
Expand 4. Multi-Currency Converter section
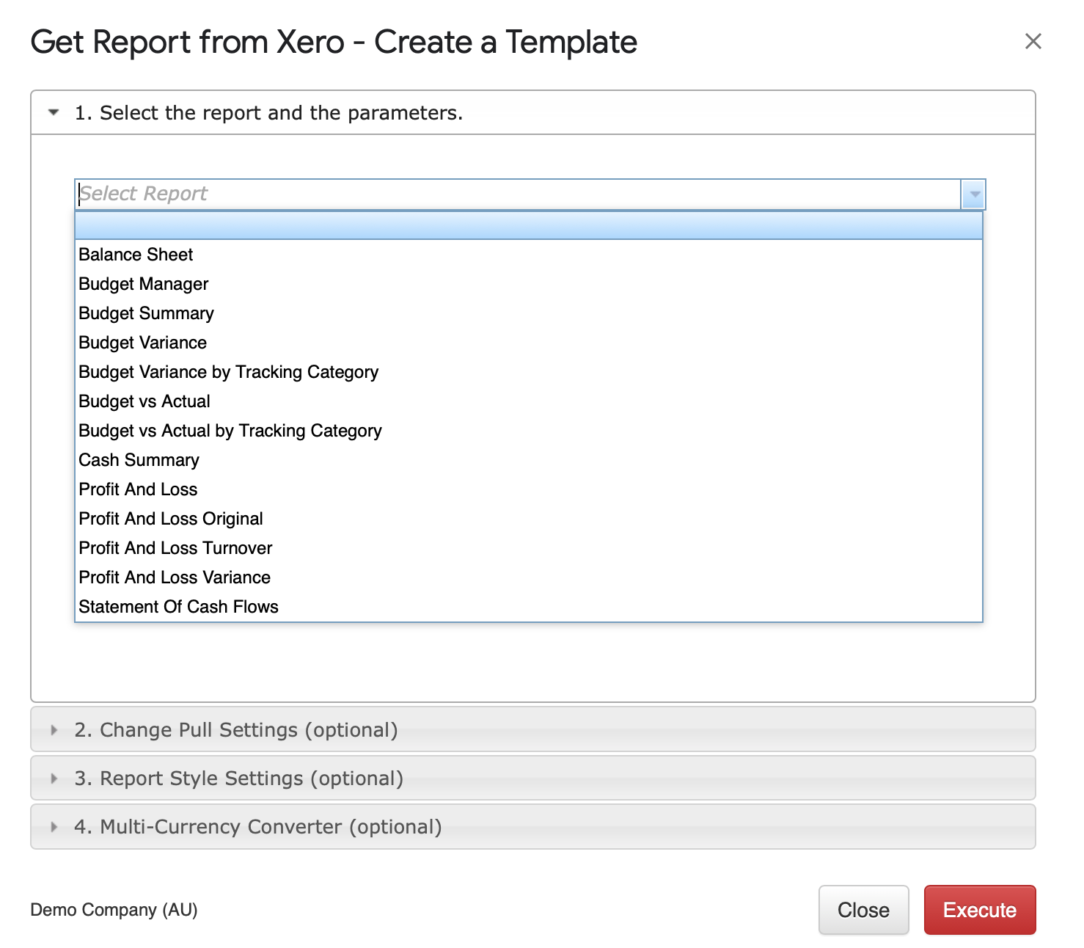[x=533, y=826]
